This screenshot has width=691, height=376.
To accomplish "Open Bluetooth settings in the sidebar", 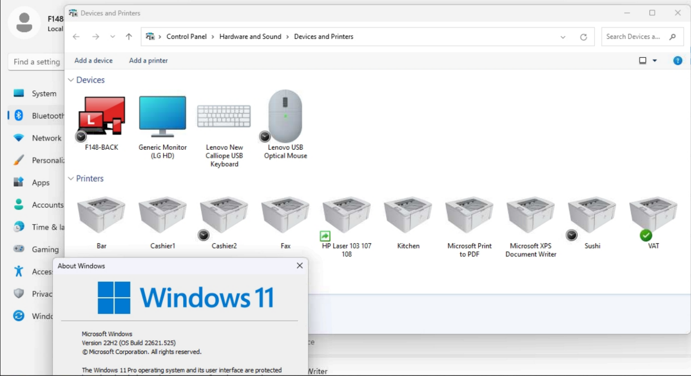I will click(35, 115).
